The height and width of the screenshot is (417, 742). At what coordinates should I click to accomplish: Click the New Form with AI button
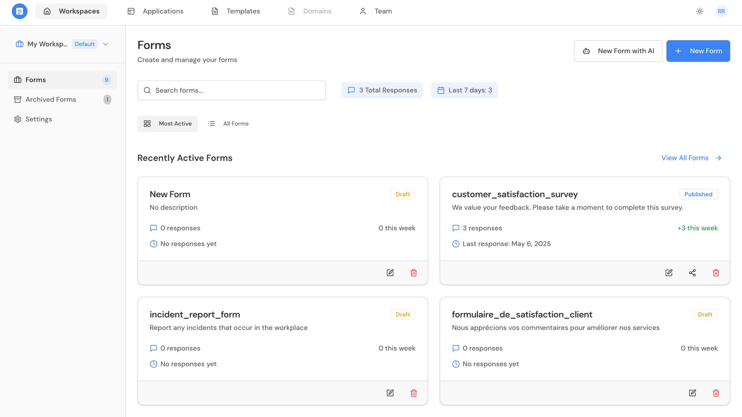pyautogui.click(x=618, y=51)
